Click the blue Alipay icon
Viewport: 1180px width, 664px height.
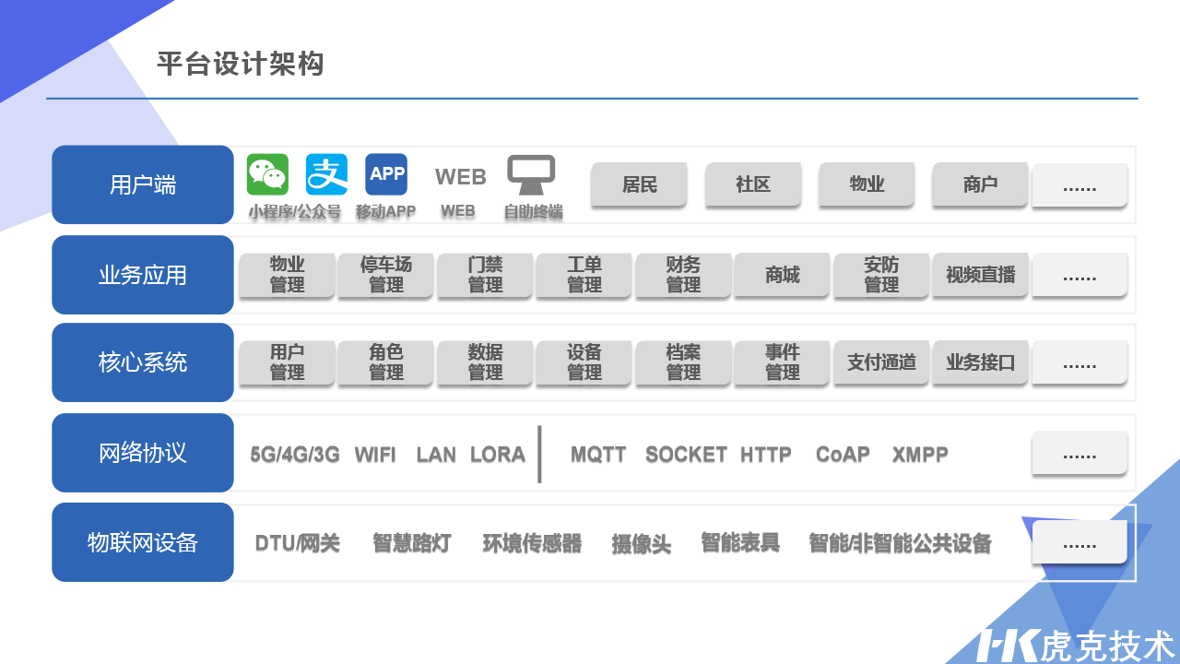[x=326, y=174]
